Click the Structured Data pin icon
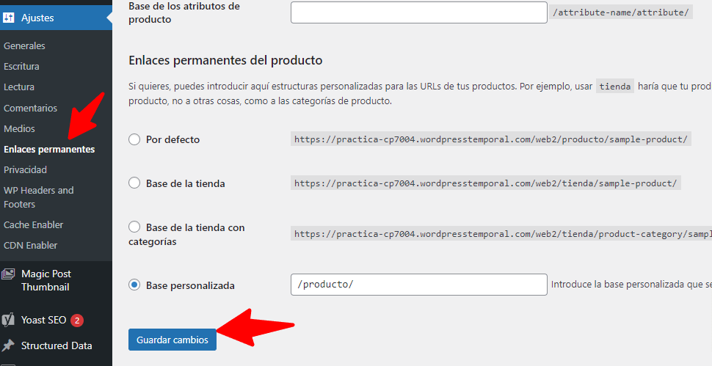712x366 pixels. click(8, 345)
